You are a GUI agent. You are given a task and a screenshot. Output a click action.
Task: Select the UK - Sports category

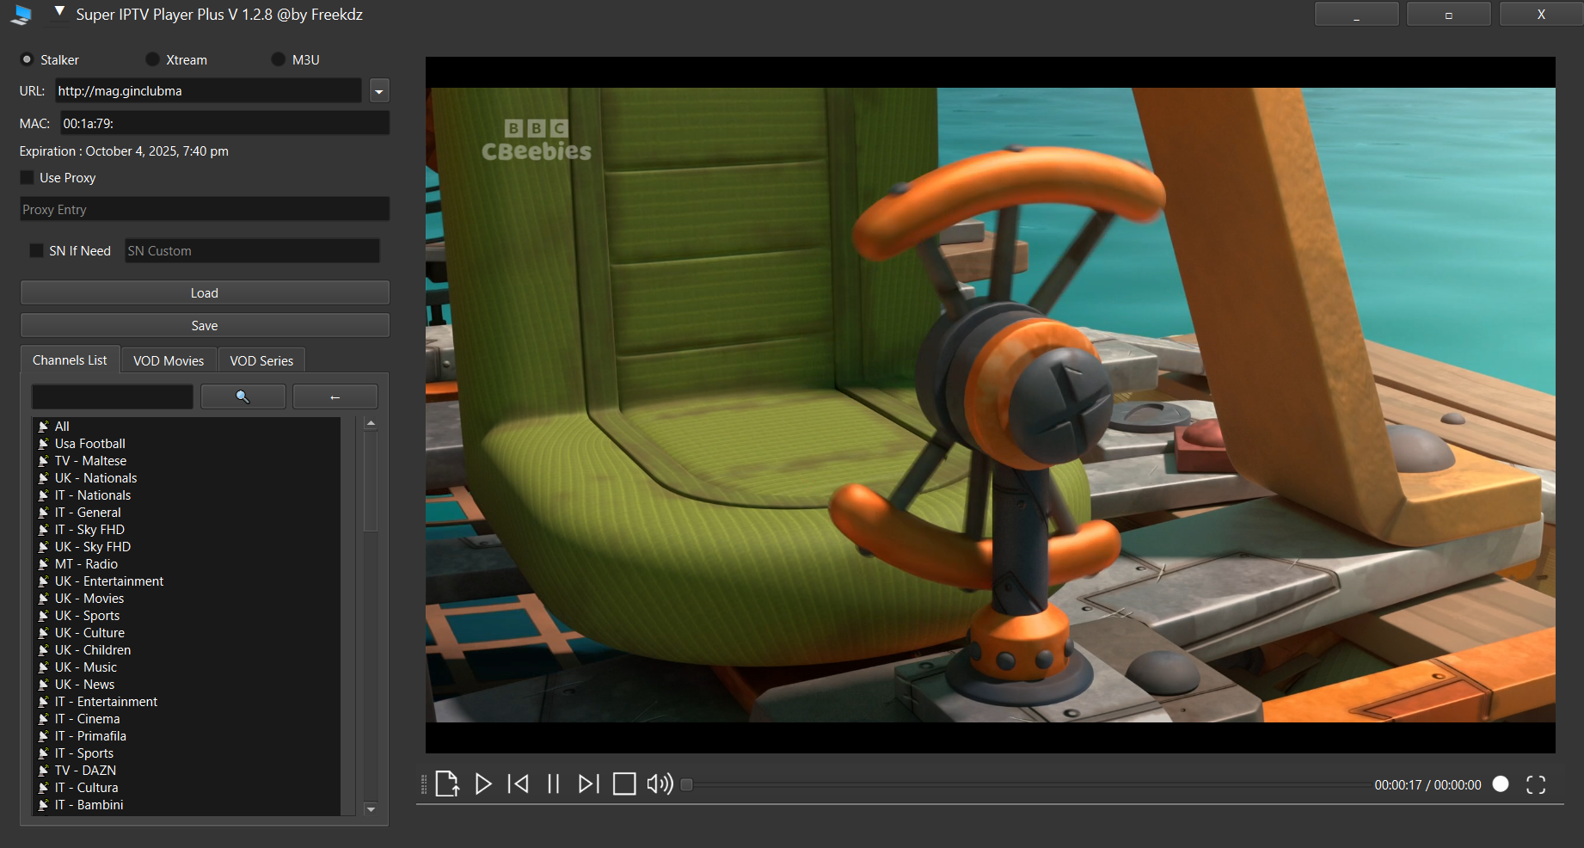point(186,615)
